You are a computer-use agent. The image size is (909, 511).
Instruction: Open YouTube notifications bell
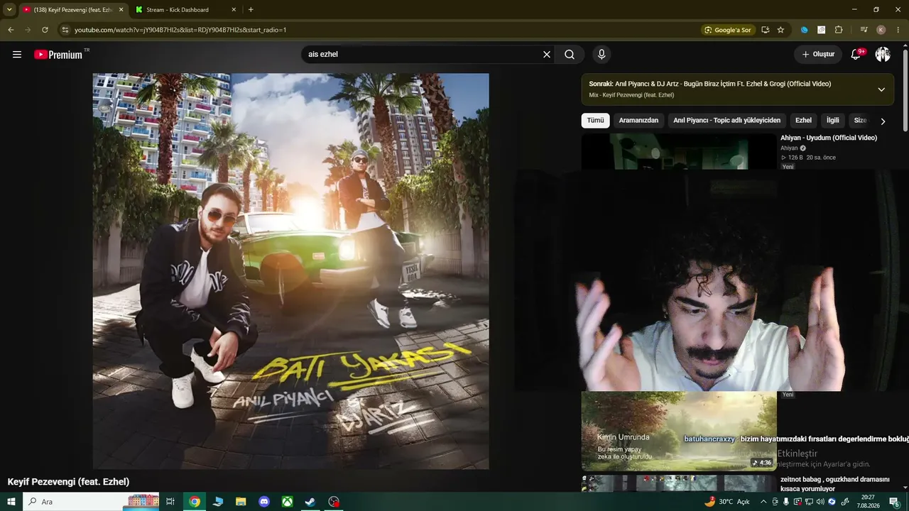(x=856, y=55)
